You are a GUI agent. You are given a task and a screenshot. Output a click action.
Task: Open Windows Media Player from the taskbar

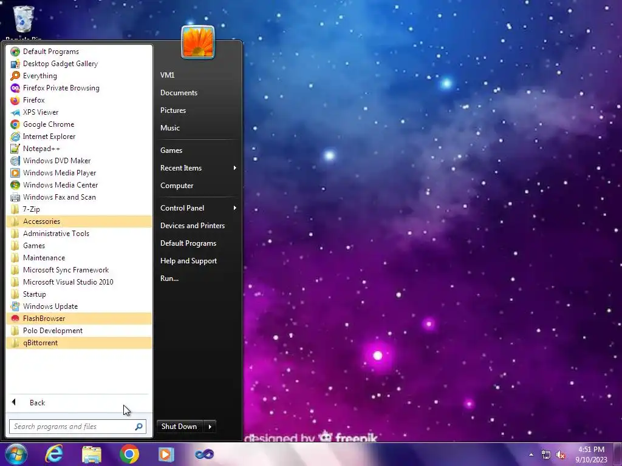(166, 454)
